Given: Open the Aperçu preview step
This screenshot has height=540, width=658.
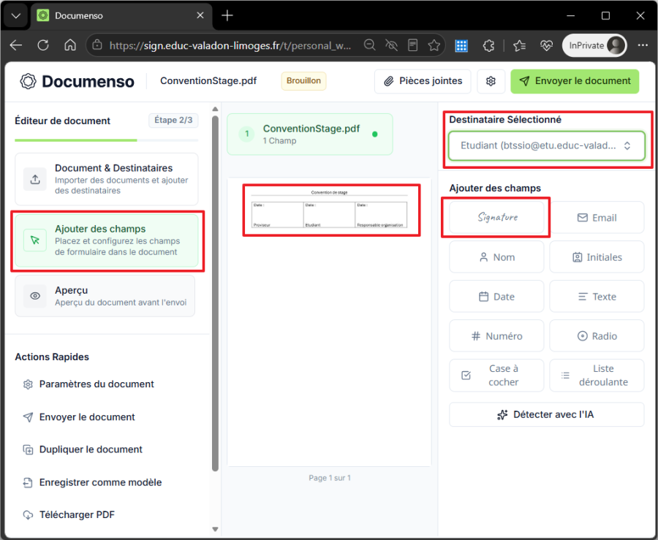Looking at the screenshot, I should pos(105,296).
